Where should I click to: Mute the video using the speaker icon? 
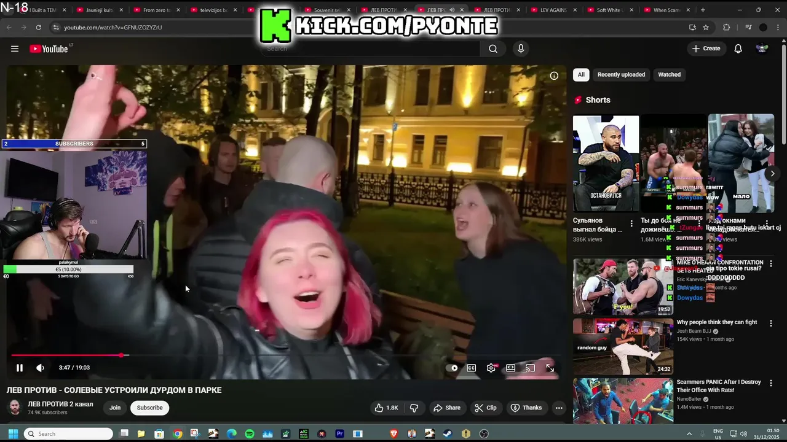(40, 368)
